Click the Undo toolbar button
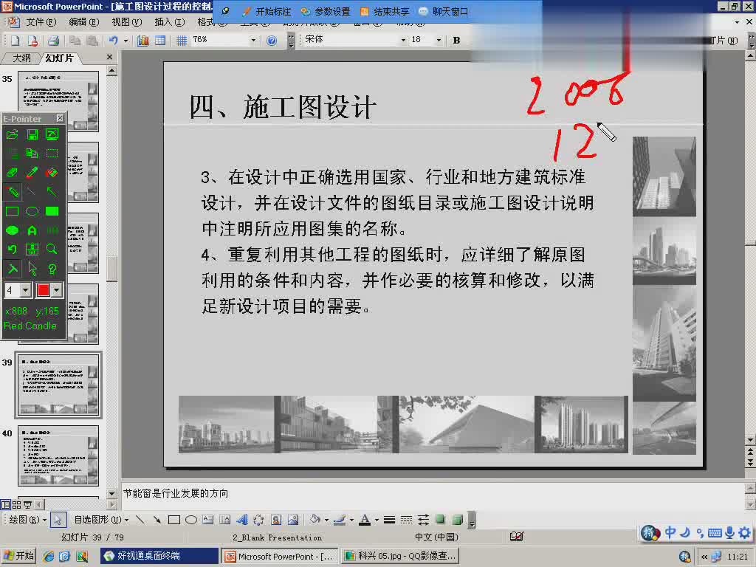 click(114, 41)
